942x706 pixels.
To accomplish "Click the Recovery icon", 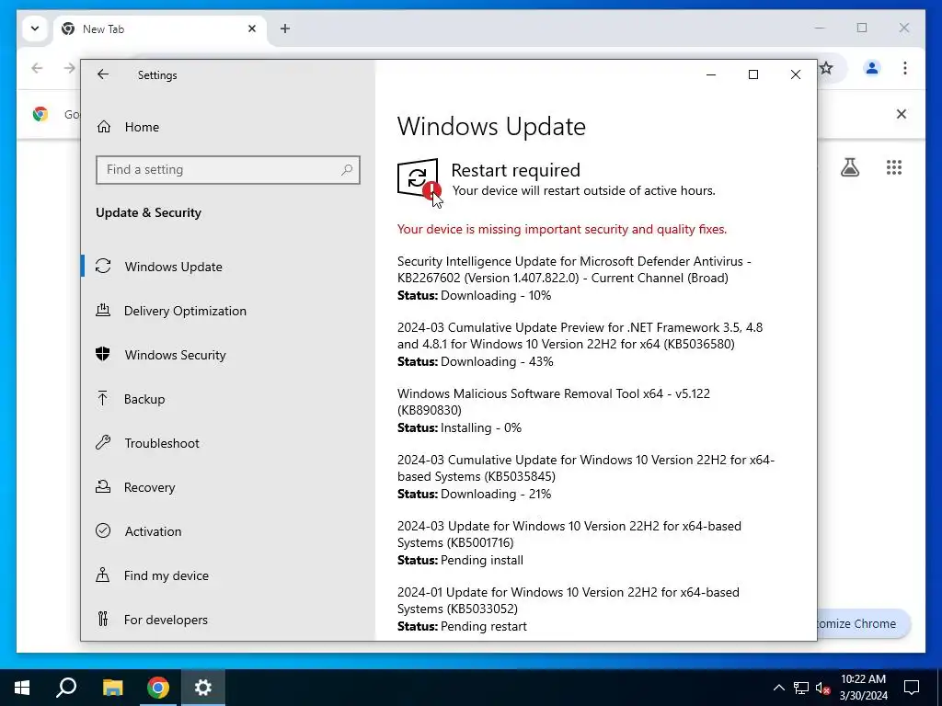I will tap(103, 486).
